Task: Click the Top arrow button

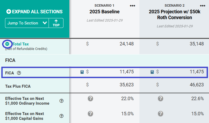Action: click(56, 23)
